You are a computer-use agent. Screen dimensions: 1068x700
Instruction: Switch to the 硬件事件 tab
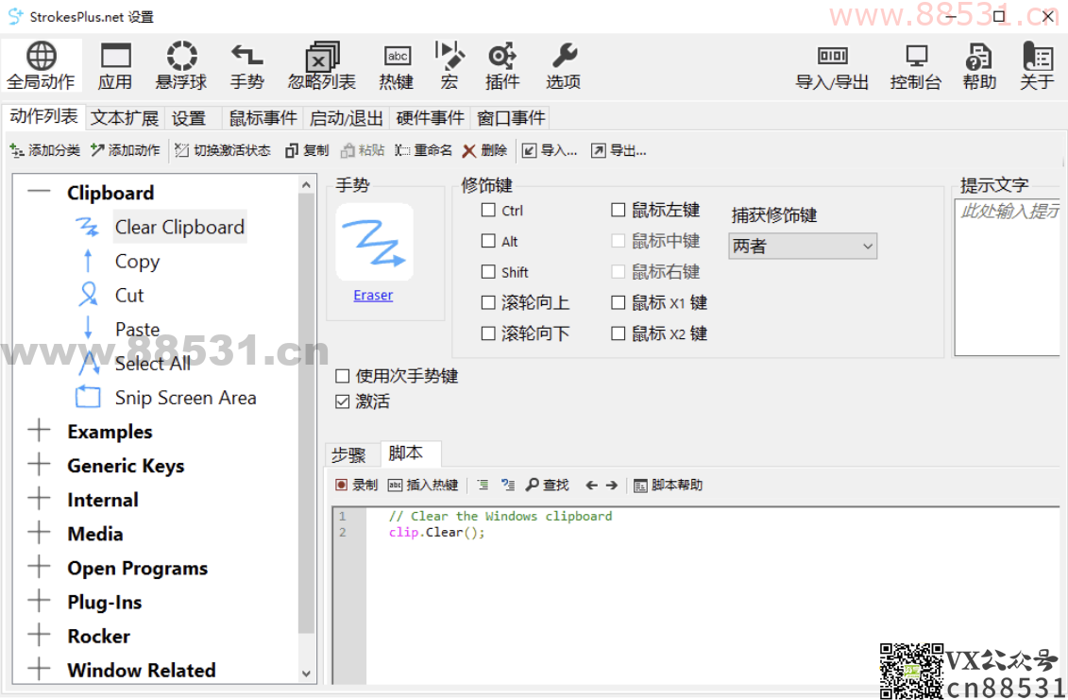click(430, 118)
